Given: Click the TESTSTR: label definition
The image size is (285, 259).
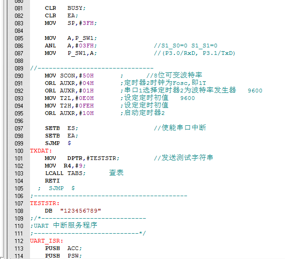Looking at the screenshot, I should [45, 203].
